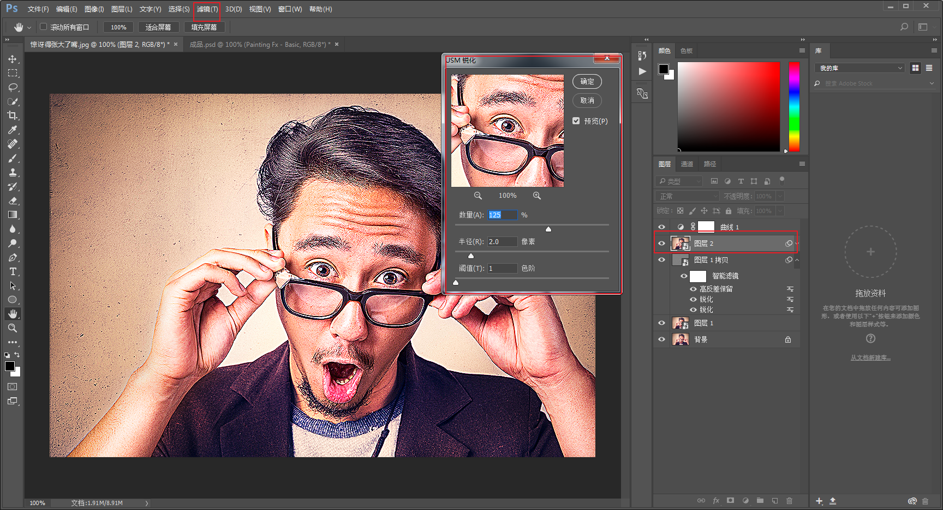Viewport: 943px width, 510px height.
Task: Click 取消 in USM sharpen dialog
Action: click(x=587, y=101)
